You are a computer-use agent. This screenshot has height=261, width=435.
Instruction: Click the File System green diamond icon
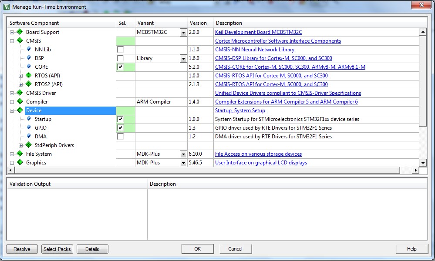pyautogui.click(x=20, y=154)
